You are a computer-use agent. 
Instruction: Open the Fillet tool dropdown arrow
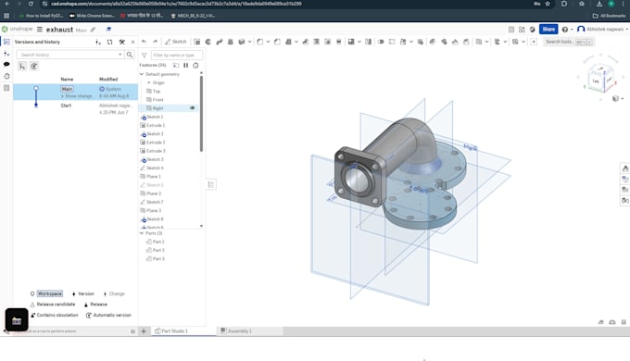point(268,42)
